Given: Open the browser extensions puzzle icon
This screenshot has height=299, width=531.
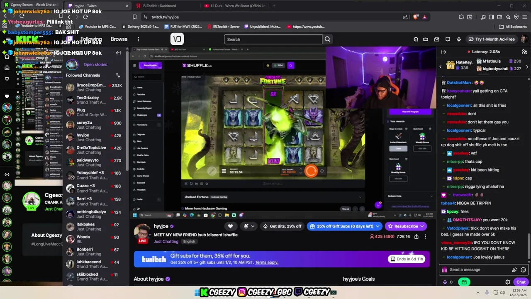Looking at the screenshot, I should [x=461, y=17].
